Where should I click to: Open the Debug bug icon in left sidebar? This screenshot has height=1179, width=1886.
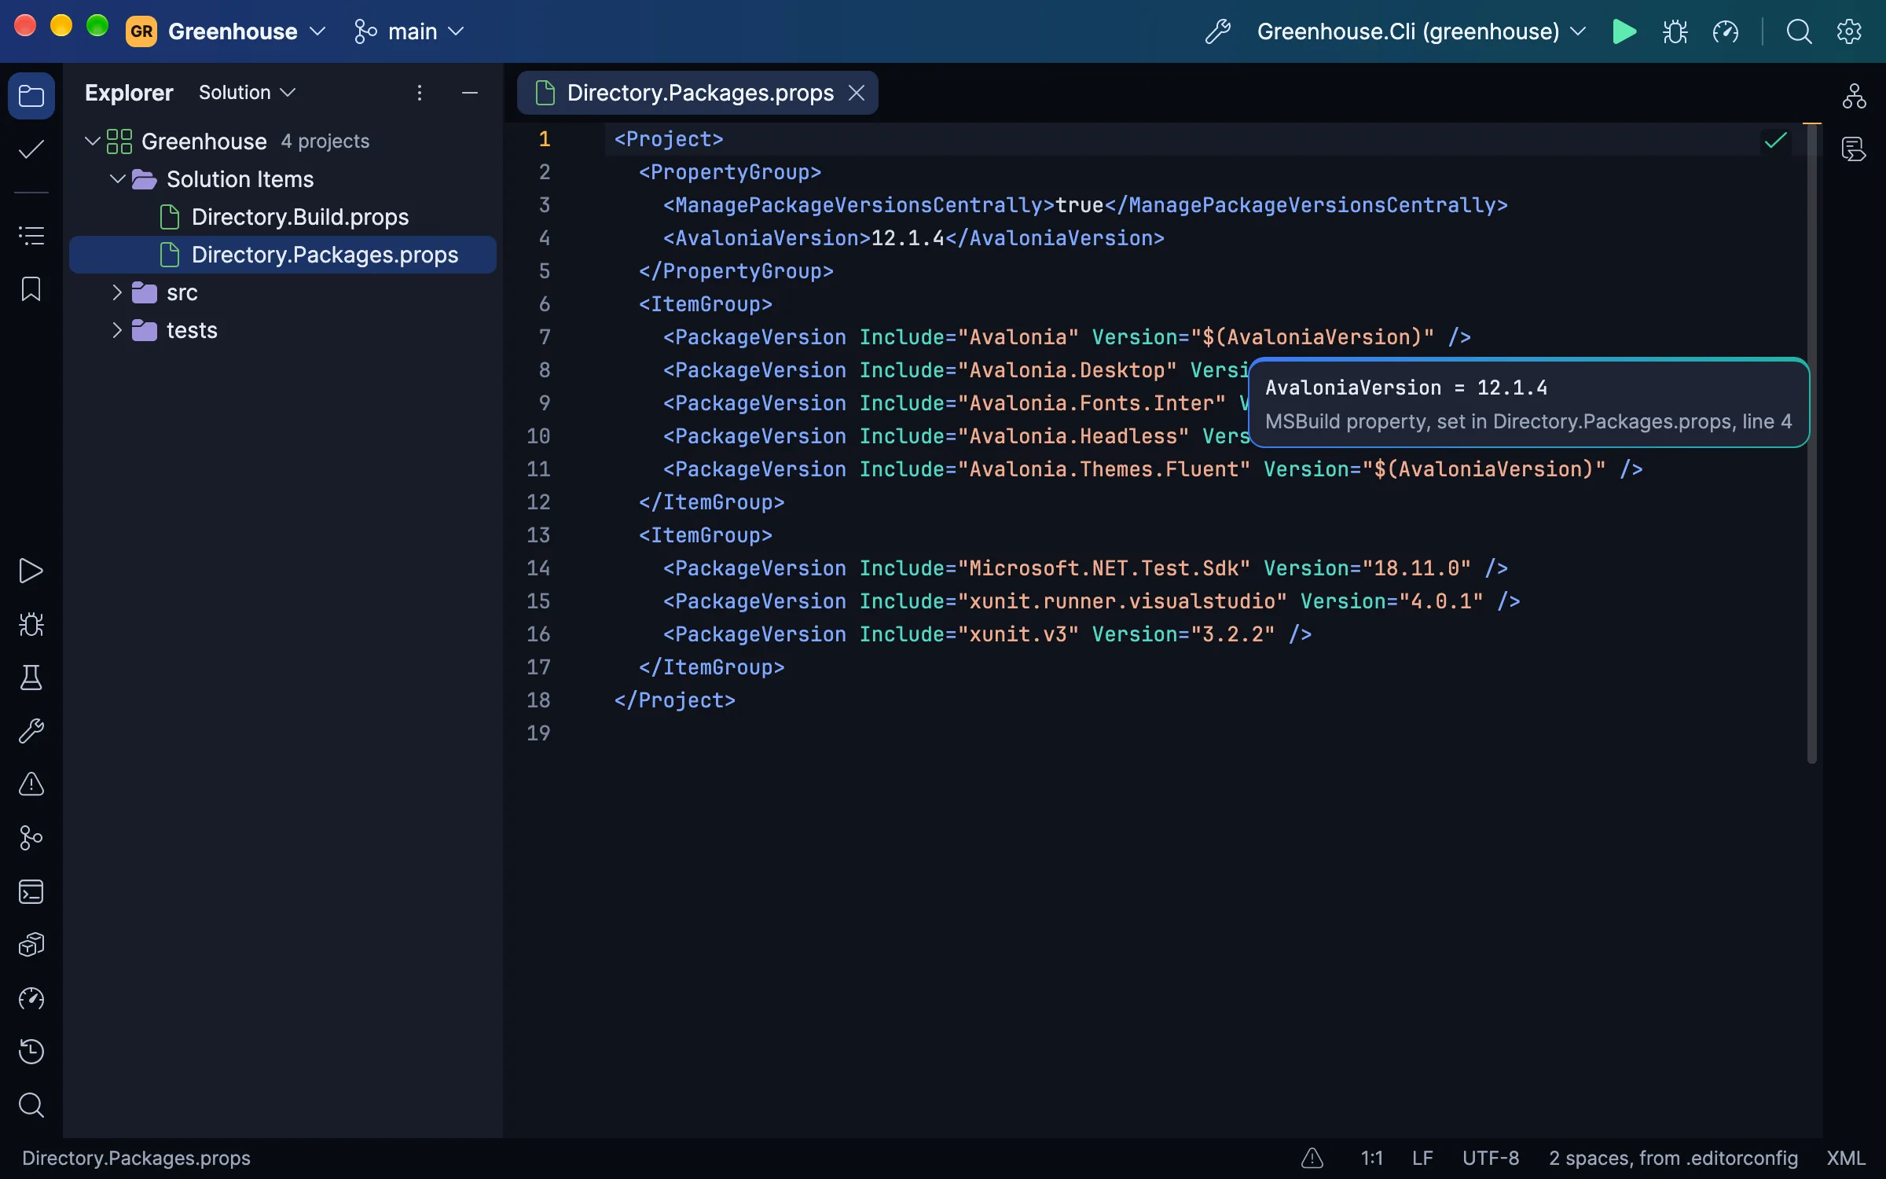tap(31, 624)
